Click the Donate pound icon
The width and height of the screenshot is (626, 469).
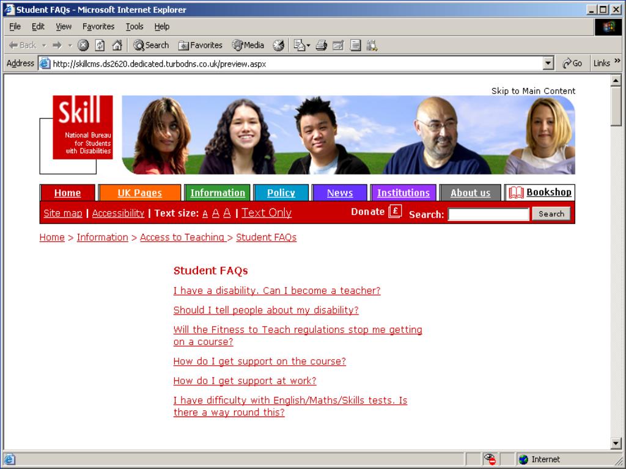(x=395, y=211)
